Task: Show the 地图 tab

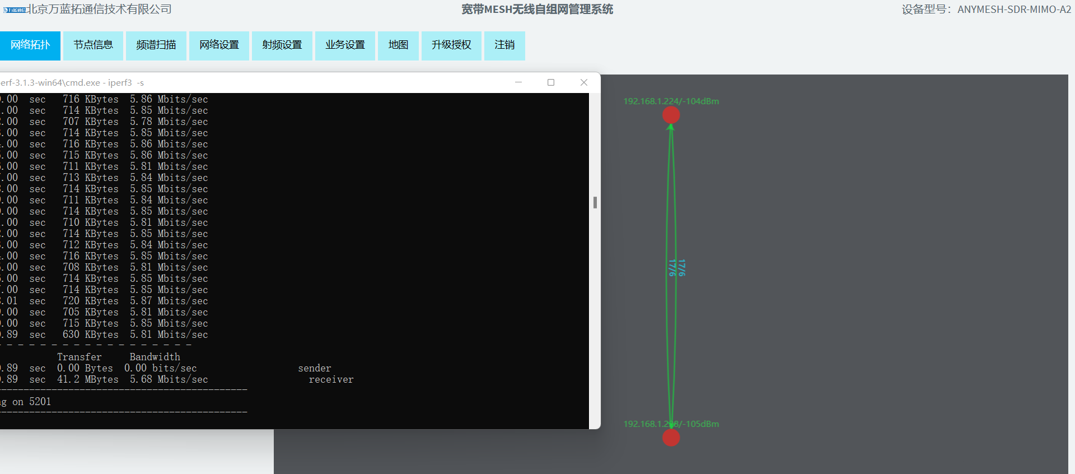Action: point(398,45)
